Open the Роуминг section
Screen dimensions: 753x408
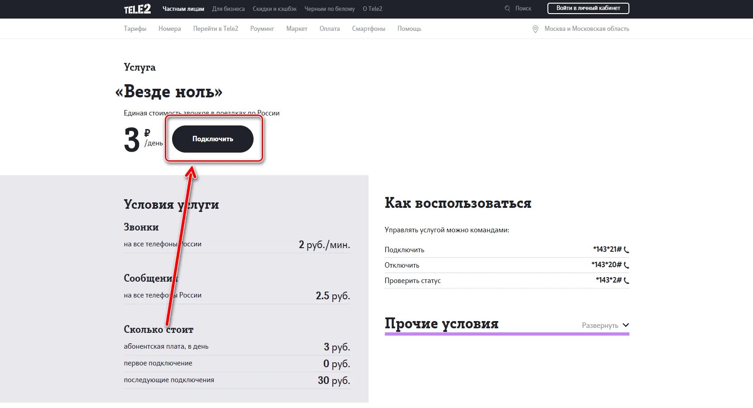[262, 29]
